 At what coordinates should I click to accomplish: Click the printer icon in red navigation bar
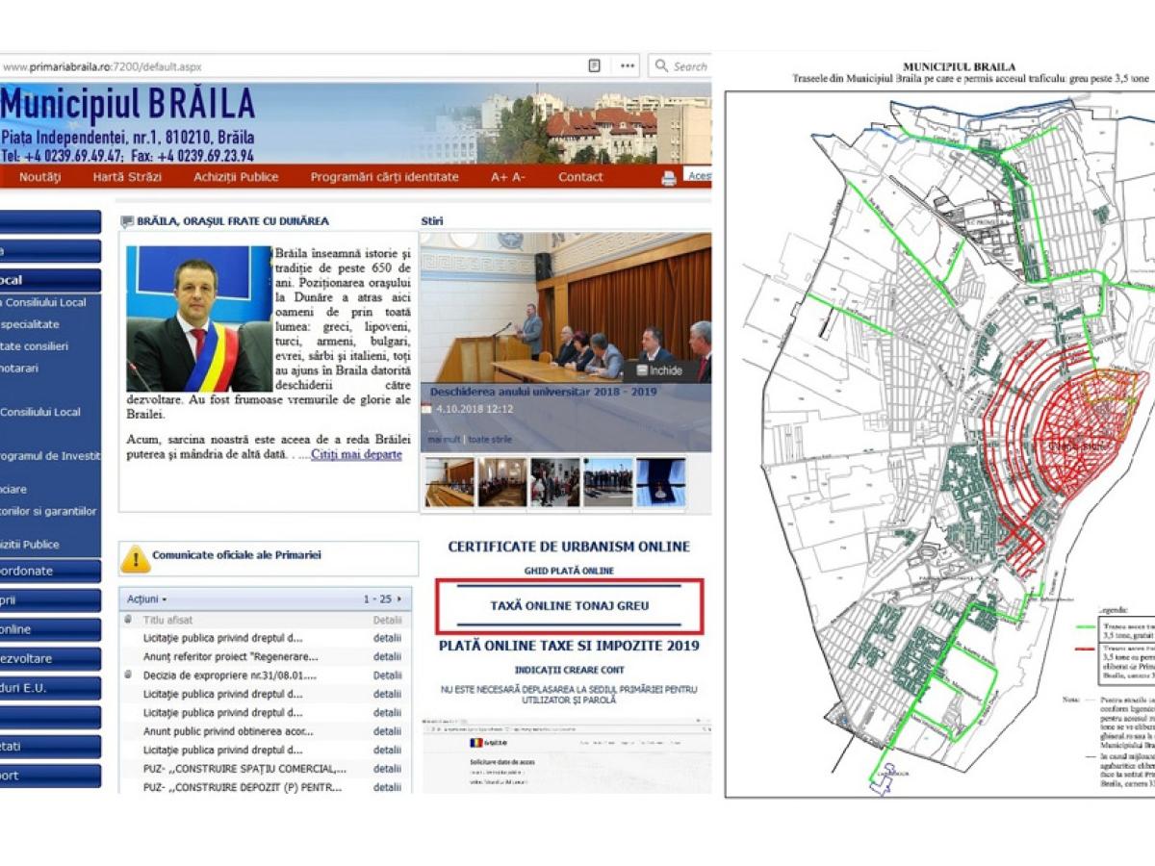click(669, 178)
